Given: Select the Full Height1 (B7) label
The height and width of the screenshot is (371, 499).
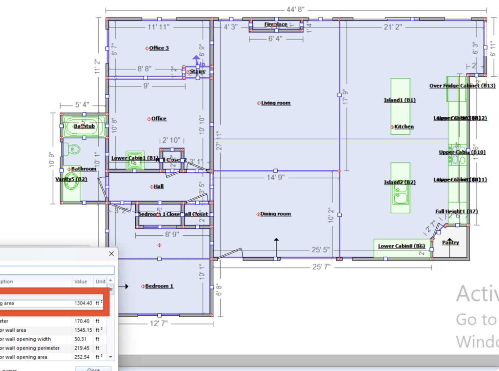Looking at the screenshot, I should [457, 211].
